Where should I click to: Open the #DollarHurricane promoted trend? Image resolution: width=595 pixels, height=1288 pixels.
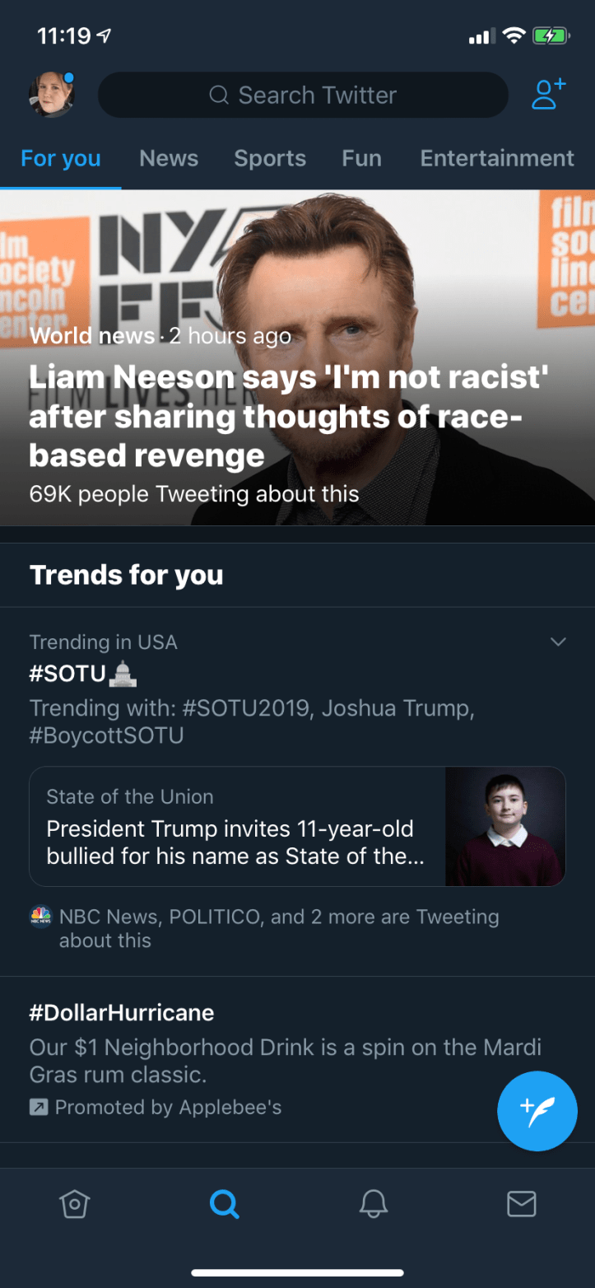(122, 1012)
